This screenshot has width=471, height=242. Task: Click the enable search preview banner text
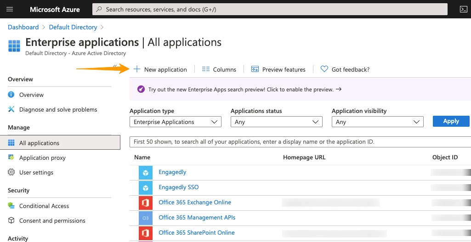click(x=241, y=89)
